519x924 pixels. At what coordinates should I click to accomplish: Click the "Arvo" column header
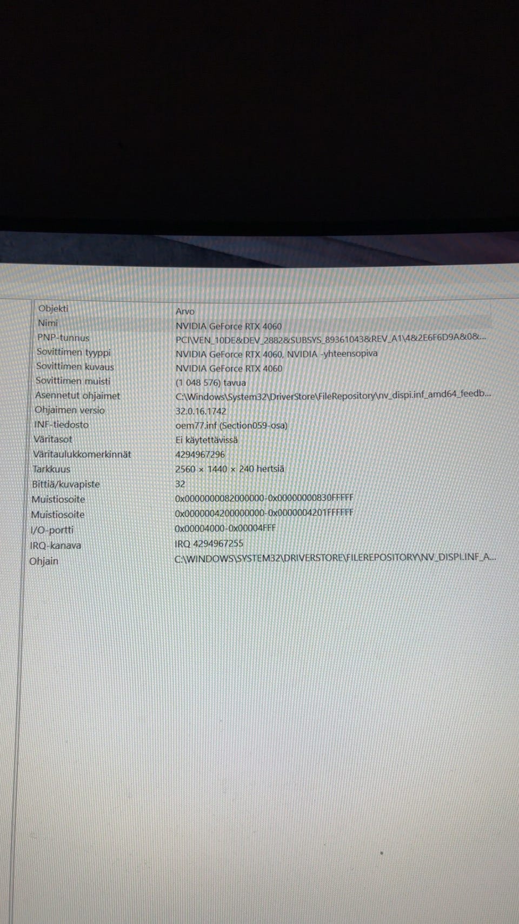pos(185,311)
